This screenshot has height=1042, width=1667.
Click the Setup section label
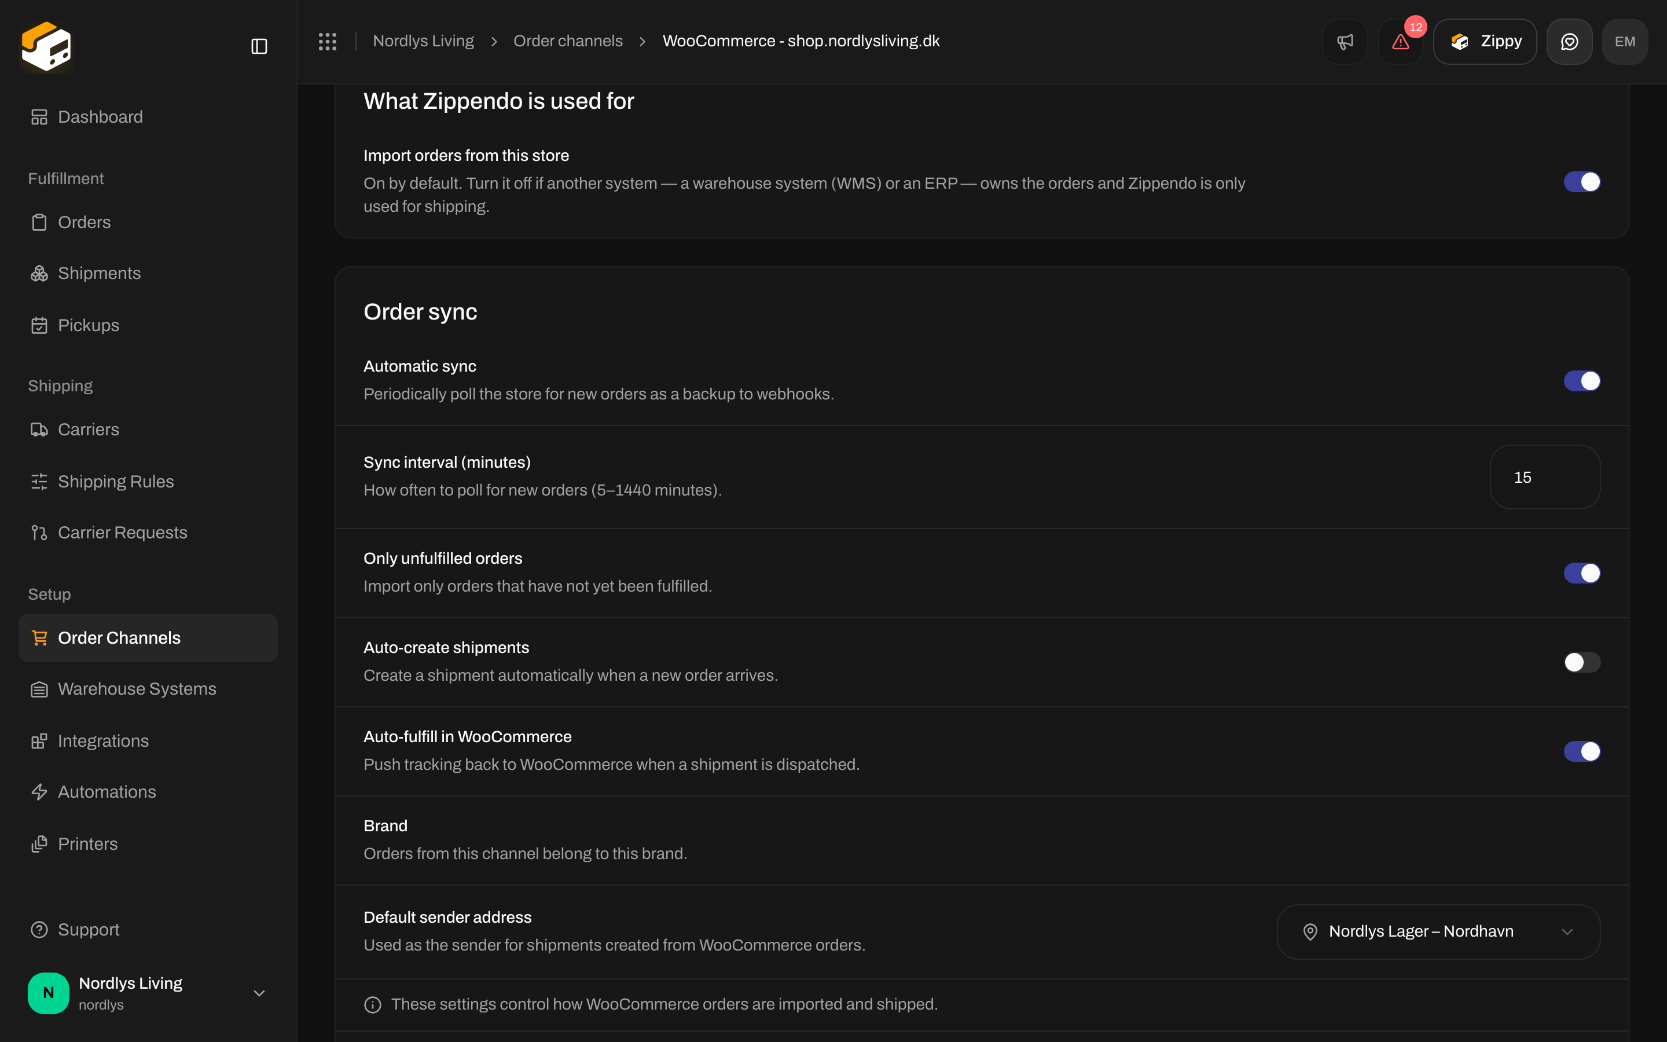click(50, 594)
